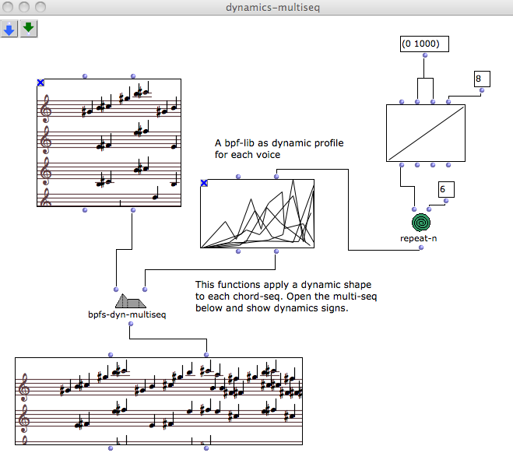Screen dimensions: 513x467
Task: Click the 'A bpf-lib as dynamic profile' comment
Action: coord(279,149)
